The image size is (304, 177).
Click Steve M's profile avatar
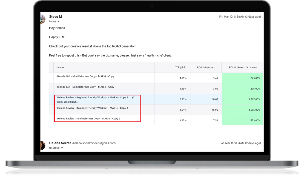pos(43,19)
